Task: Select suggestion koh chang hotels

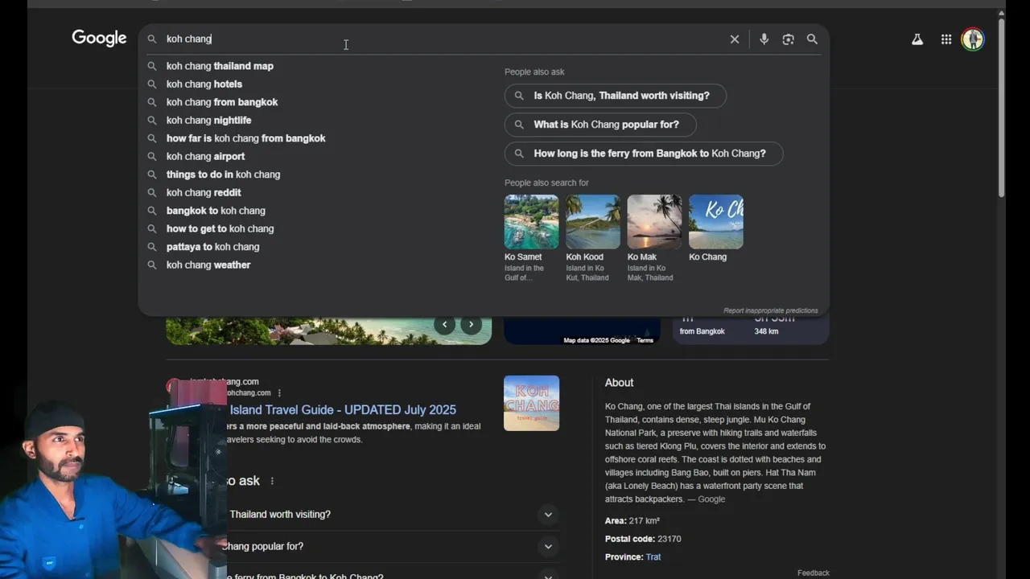Action: tap(204, 84)
